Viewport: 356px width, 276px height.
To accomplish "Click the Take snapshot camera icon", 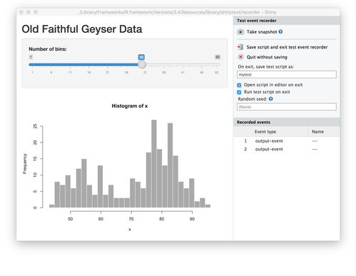I will point(240,32).
